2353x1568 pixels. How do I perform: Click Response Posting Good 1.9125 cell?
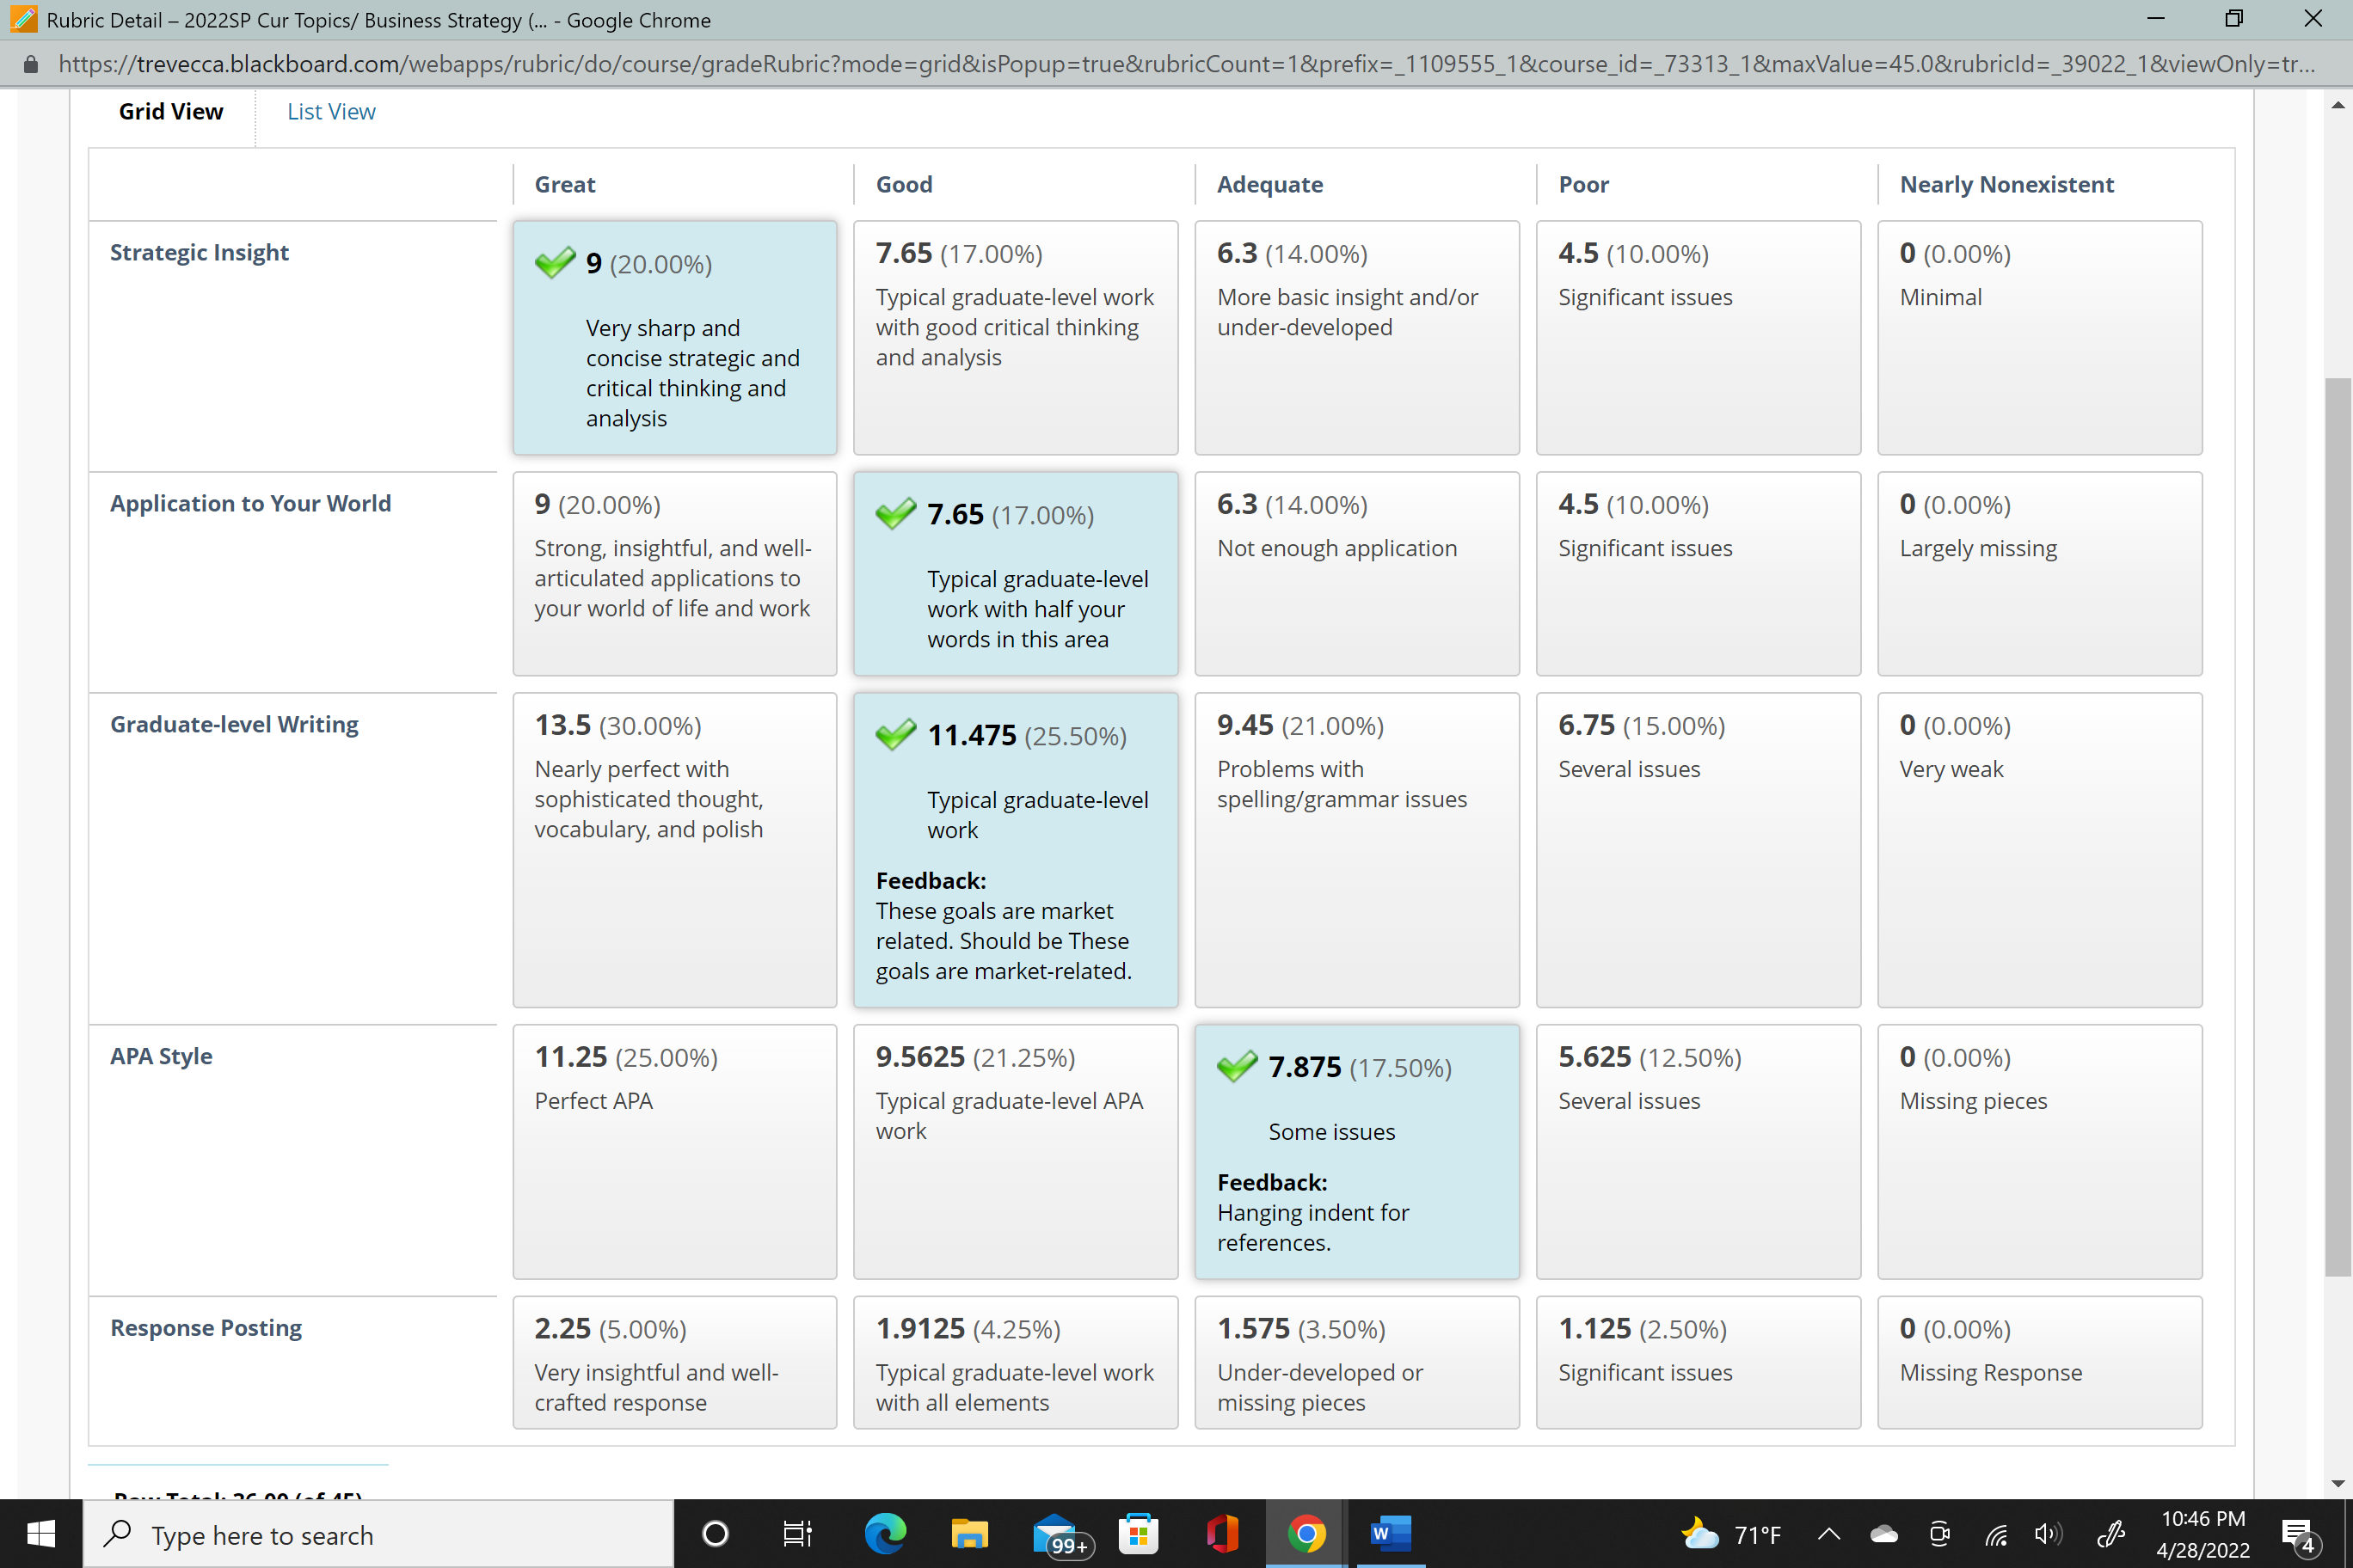[x=1016, y=1363]
